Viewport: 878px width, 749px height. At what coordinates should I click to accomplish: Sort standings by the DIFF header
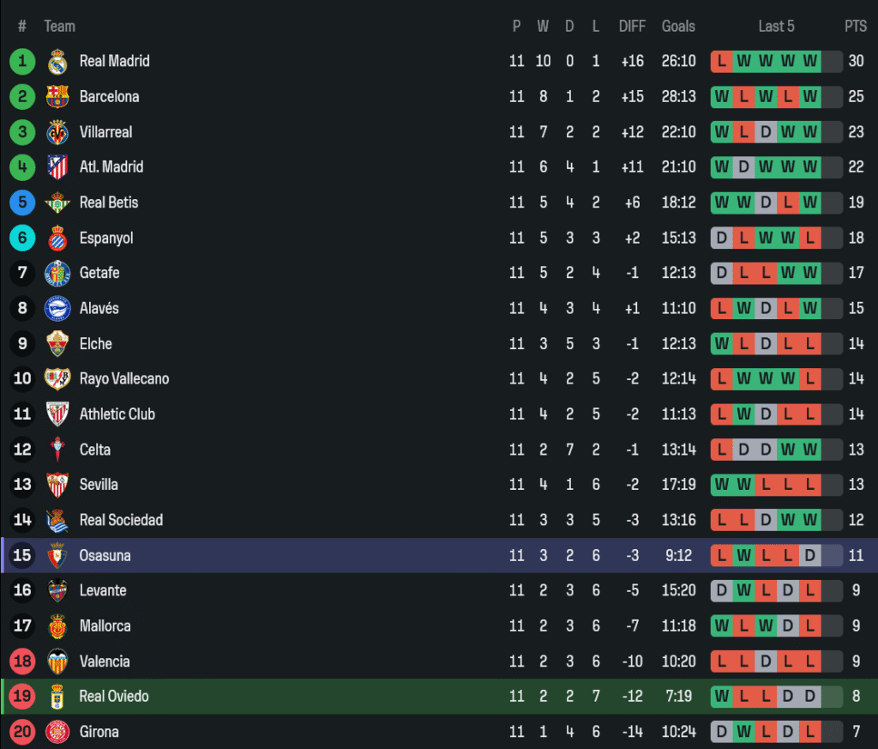[x=632, y=27]
